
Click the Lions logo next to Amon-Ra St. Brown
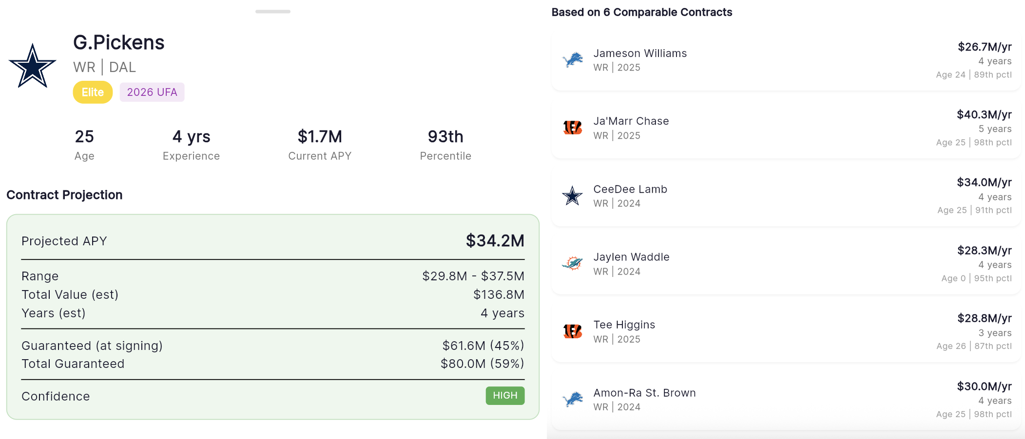(x=573, y=400)
